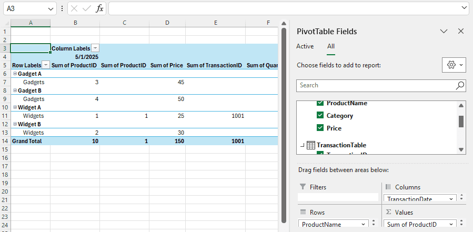
Task: Expand the formula bar with the chevron
Action: [x=465, y=8]
